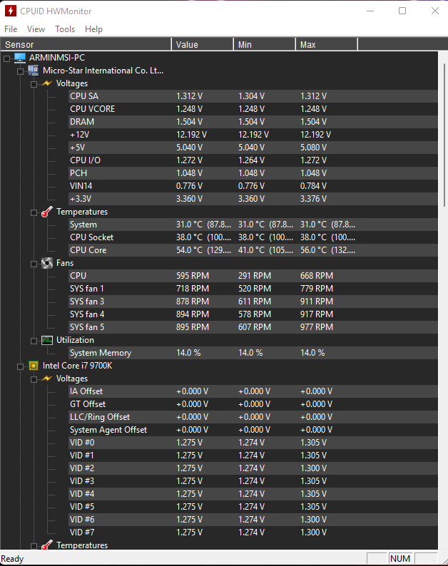The height and width of the screenshot is (566, 448).
Task: Click the 291 RPM min CPU fan value
Action: 255,276
